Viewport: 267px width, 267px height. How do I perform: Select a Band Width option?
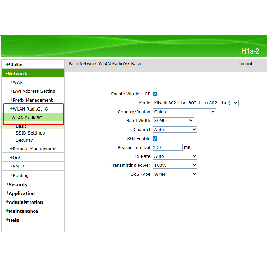pyautogui.click(x=173, y=120)
